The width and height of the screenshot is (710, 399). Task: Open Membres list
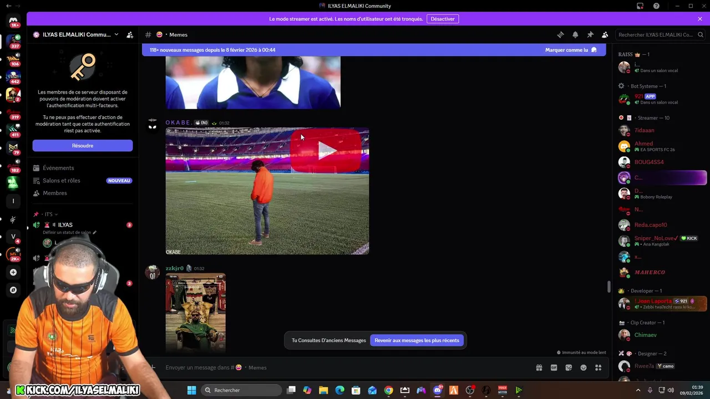click(x=54, y=193)
